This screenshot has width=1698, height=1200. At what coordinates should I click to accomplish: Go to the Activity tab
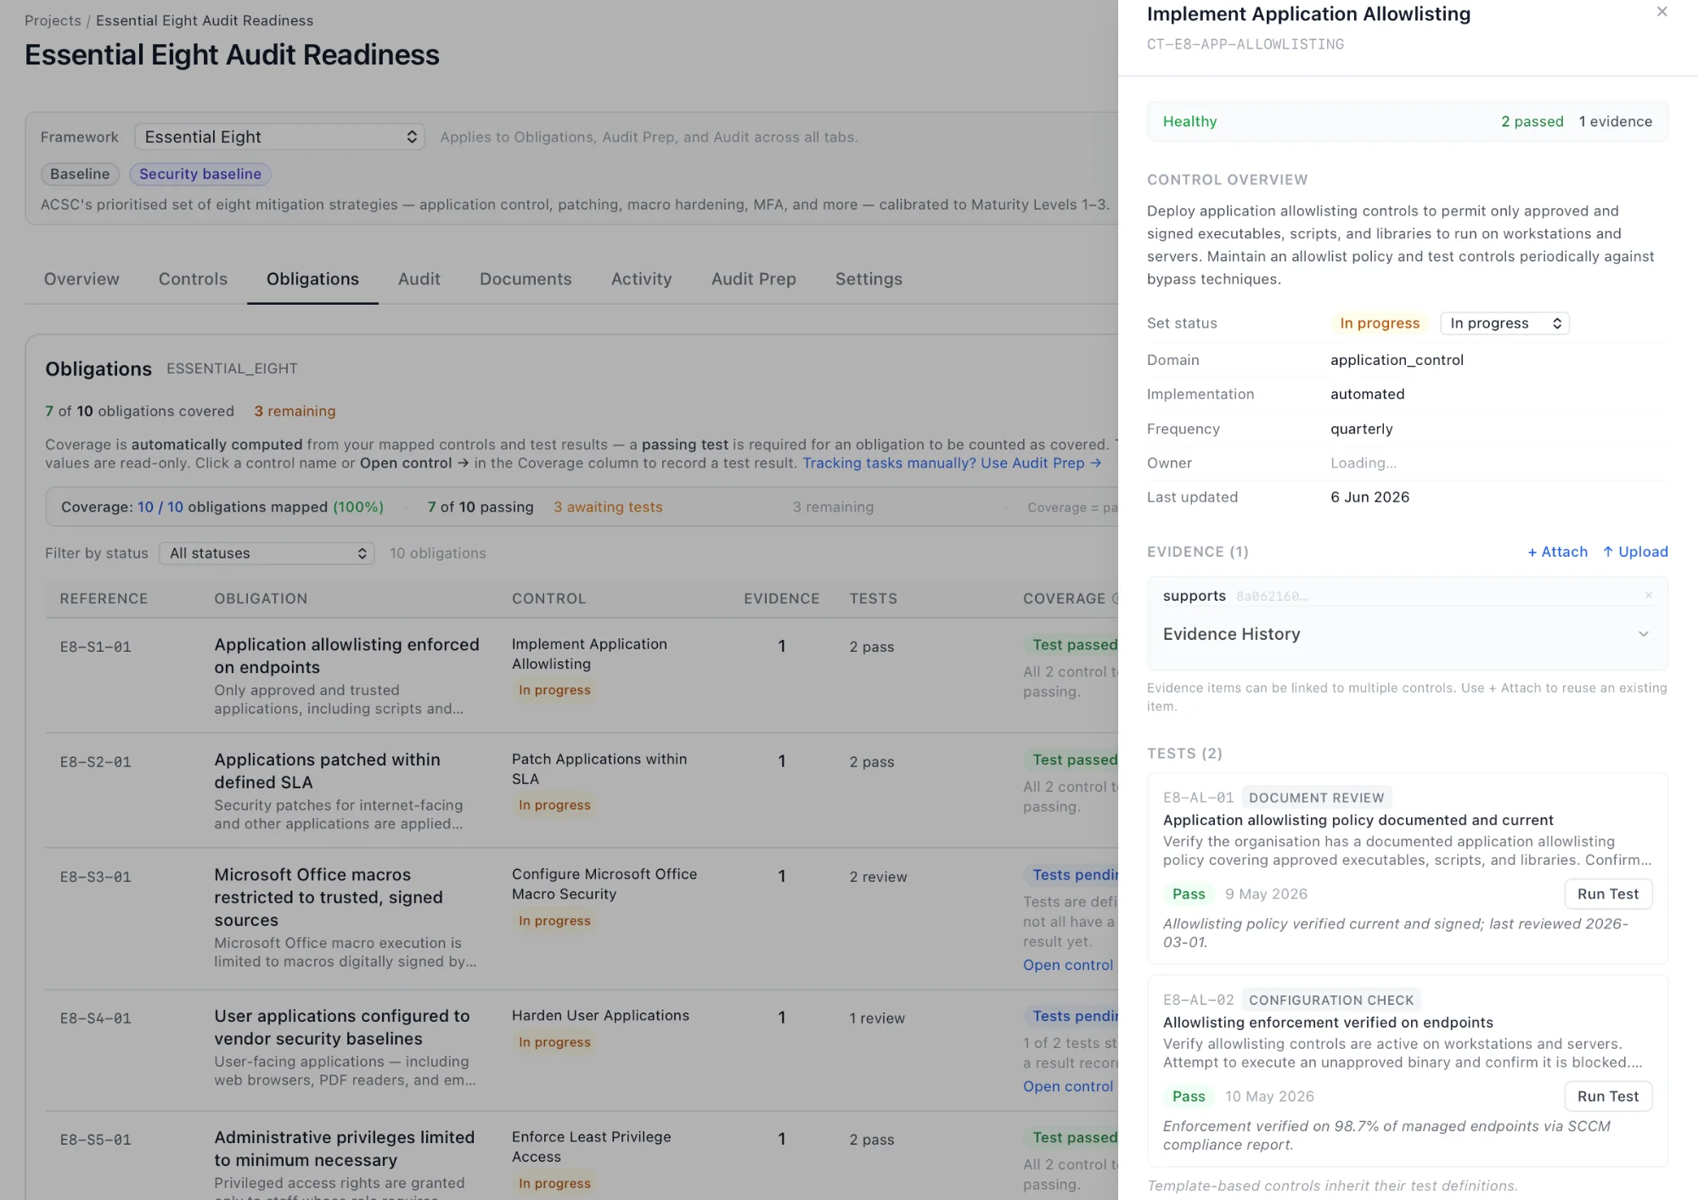[641, 279]
